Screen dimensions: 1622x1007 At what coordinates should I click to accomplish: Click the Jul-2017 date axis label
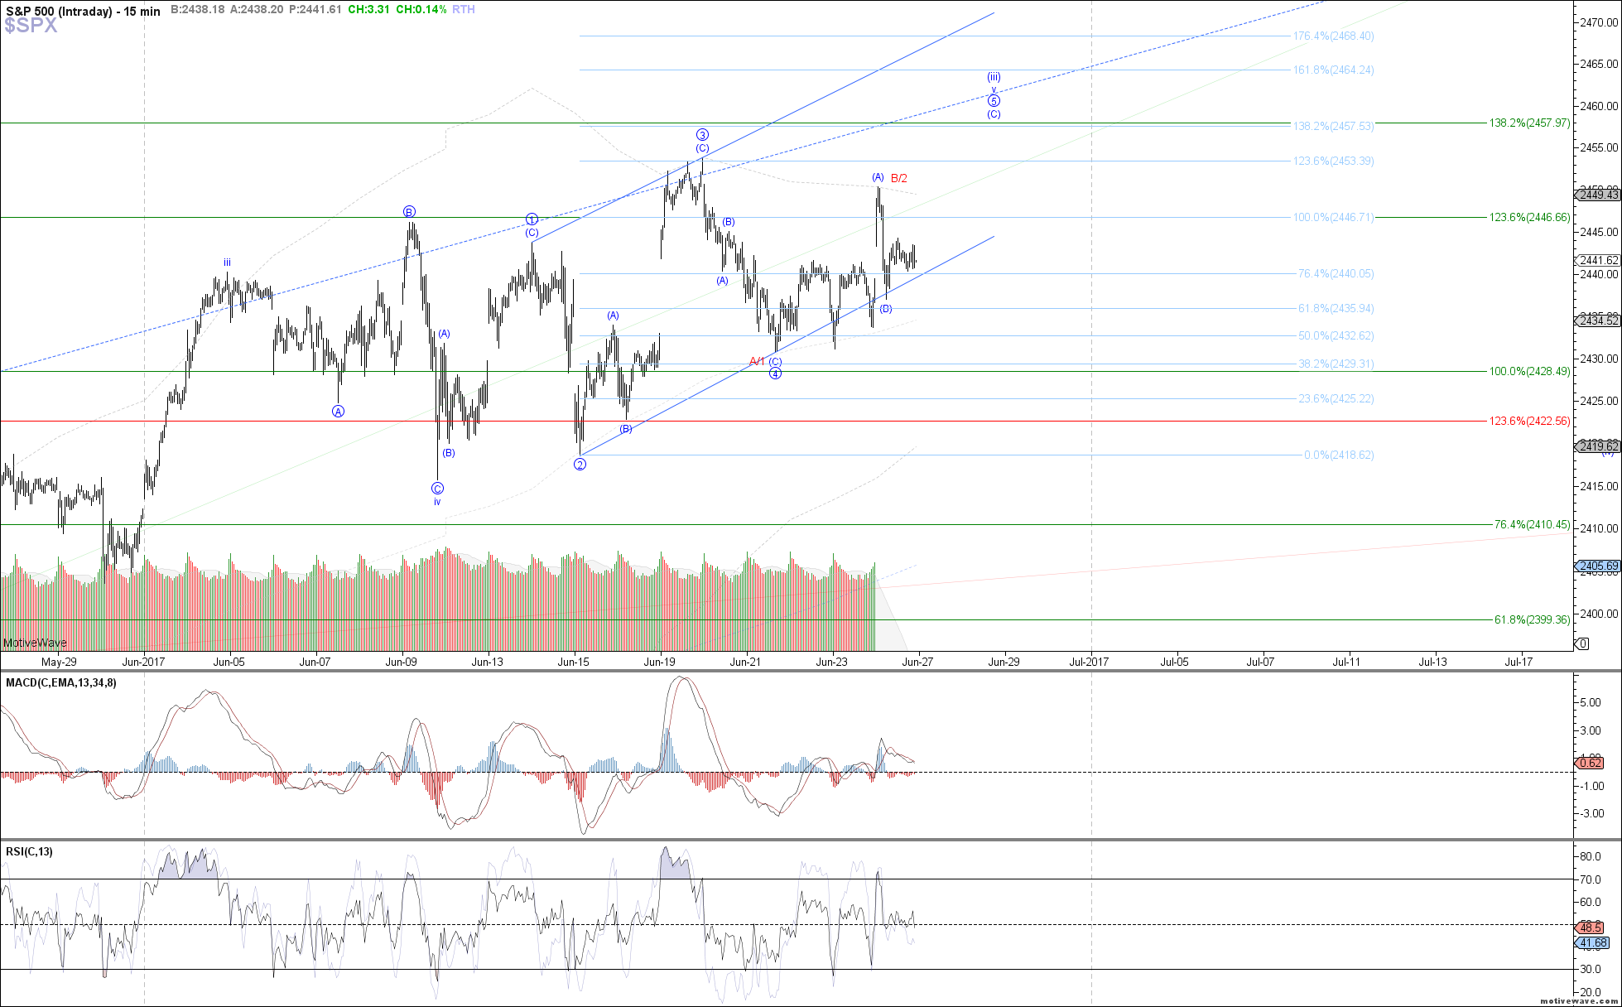1089,661
